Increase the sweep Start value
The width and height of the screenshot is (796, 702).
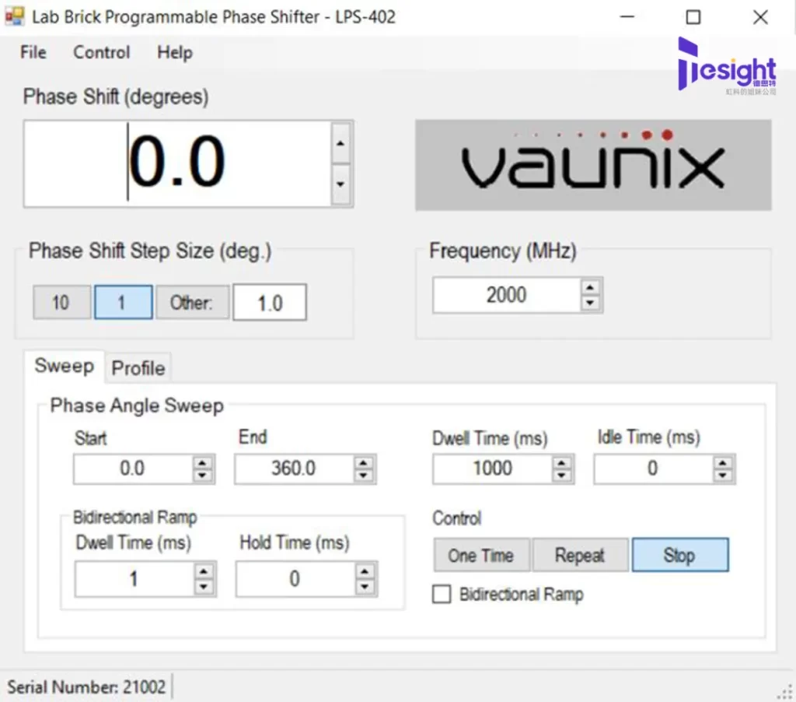[x=204, y=463]
